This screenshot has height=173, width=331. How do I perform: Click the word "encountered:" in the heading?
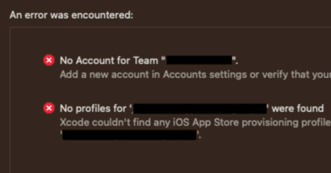(x=102, y=15)
